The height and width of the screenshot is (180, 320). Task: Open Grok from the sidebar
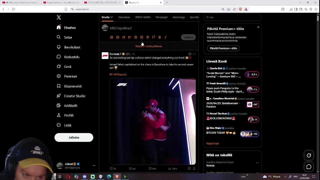coord(64,66)
